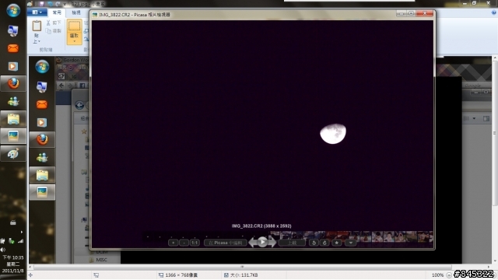Set actual size with the 1:1 button
This screenshot has width=498, height=280.
pyautogui.click(x=195, y=243)
